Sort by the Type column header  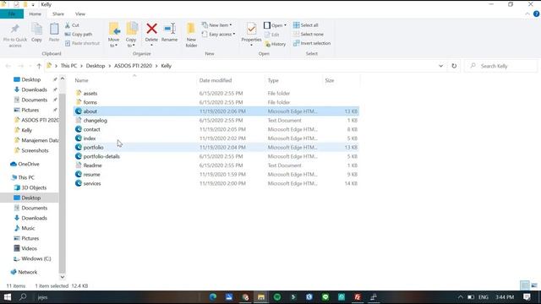pyautogui.click(x=273, y=80)
